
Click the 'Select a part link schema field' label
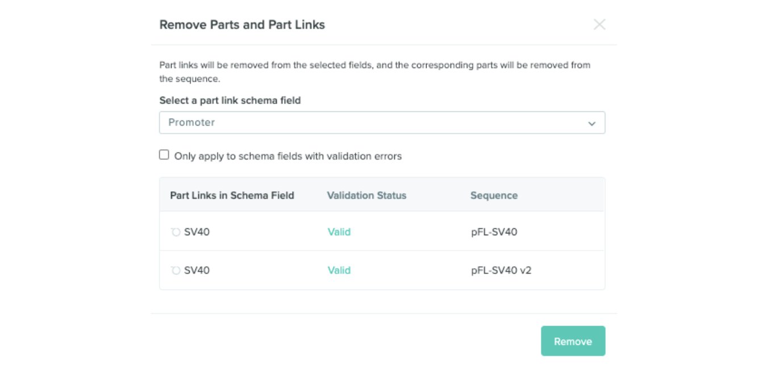click(x=230, y=101)
